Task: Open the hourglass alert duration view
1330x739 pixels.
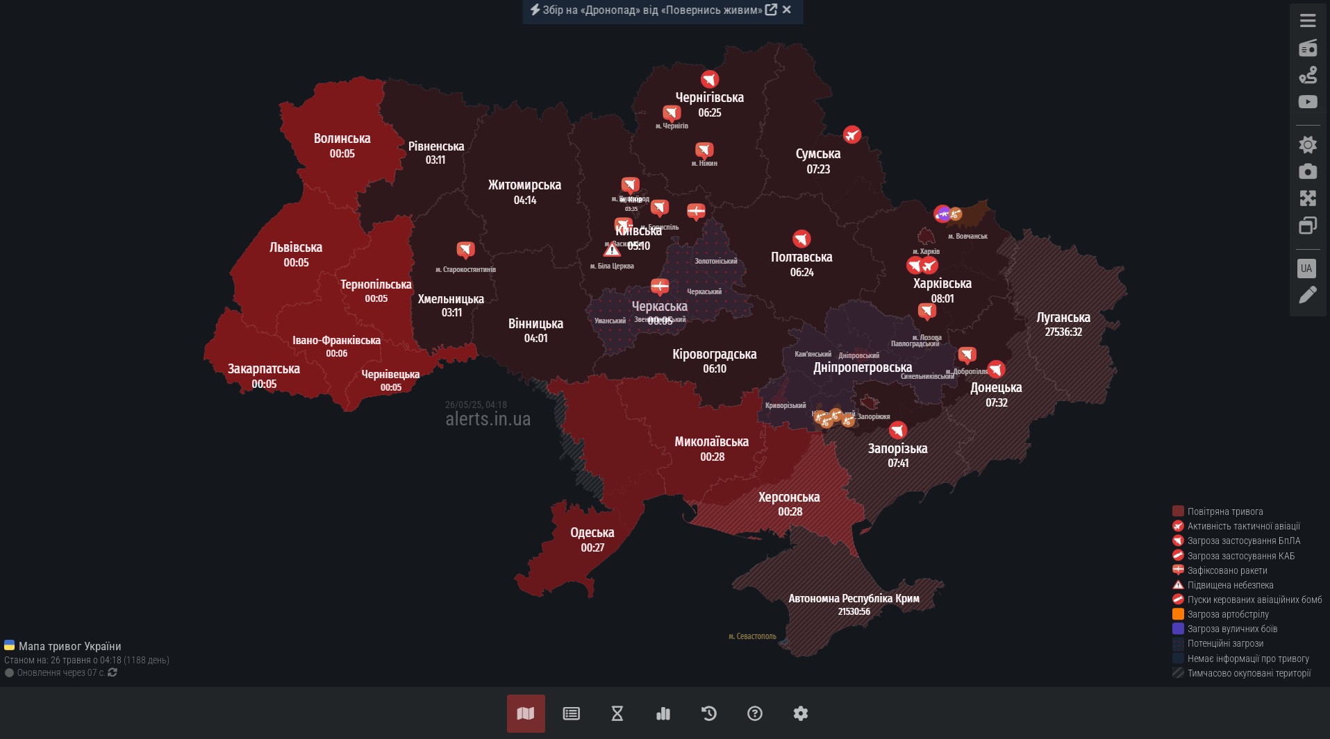Action: (617, 713)
